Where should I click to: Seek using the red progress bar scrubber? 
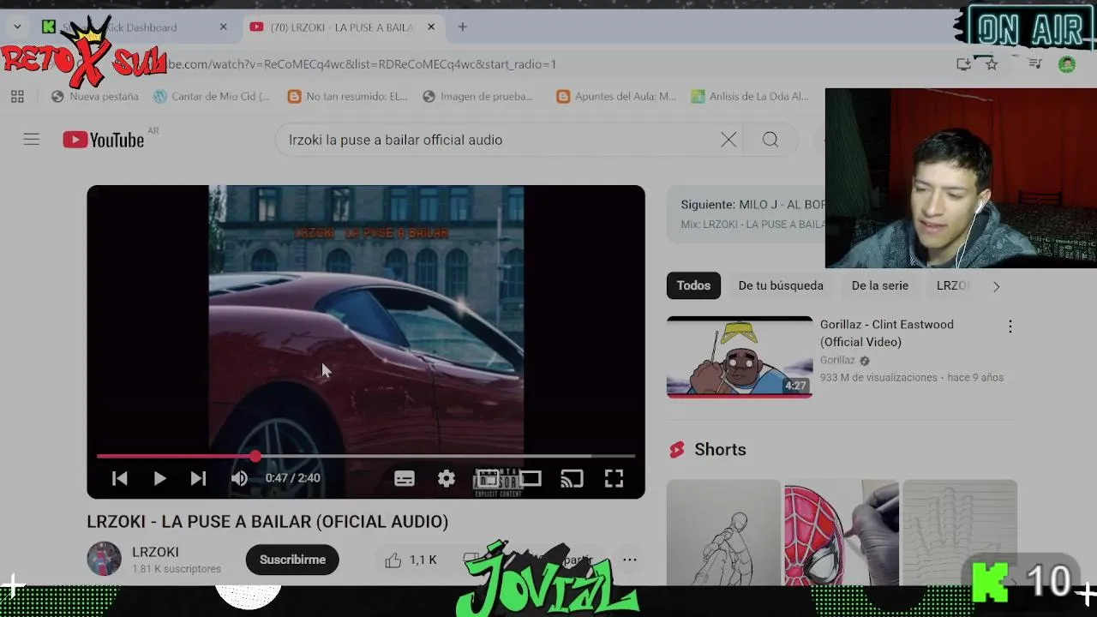pyautogui.click(x=255, y=457)
